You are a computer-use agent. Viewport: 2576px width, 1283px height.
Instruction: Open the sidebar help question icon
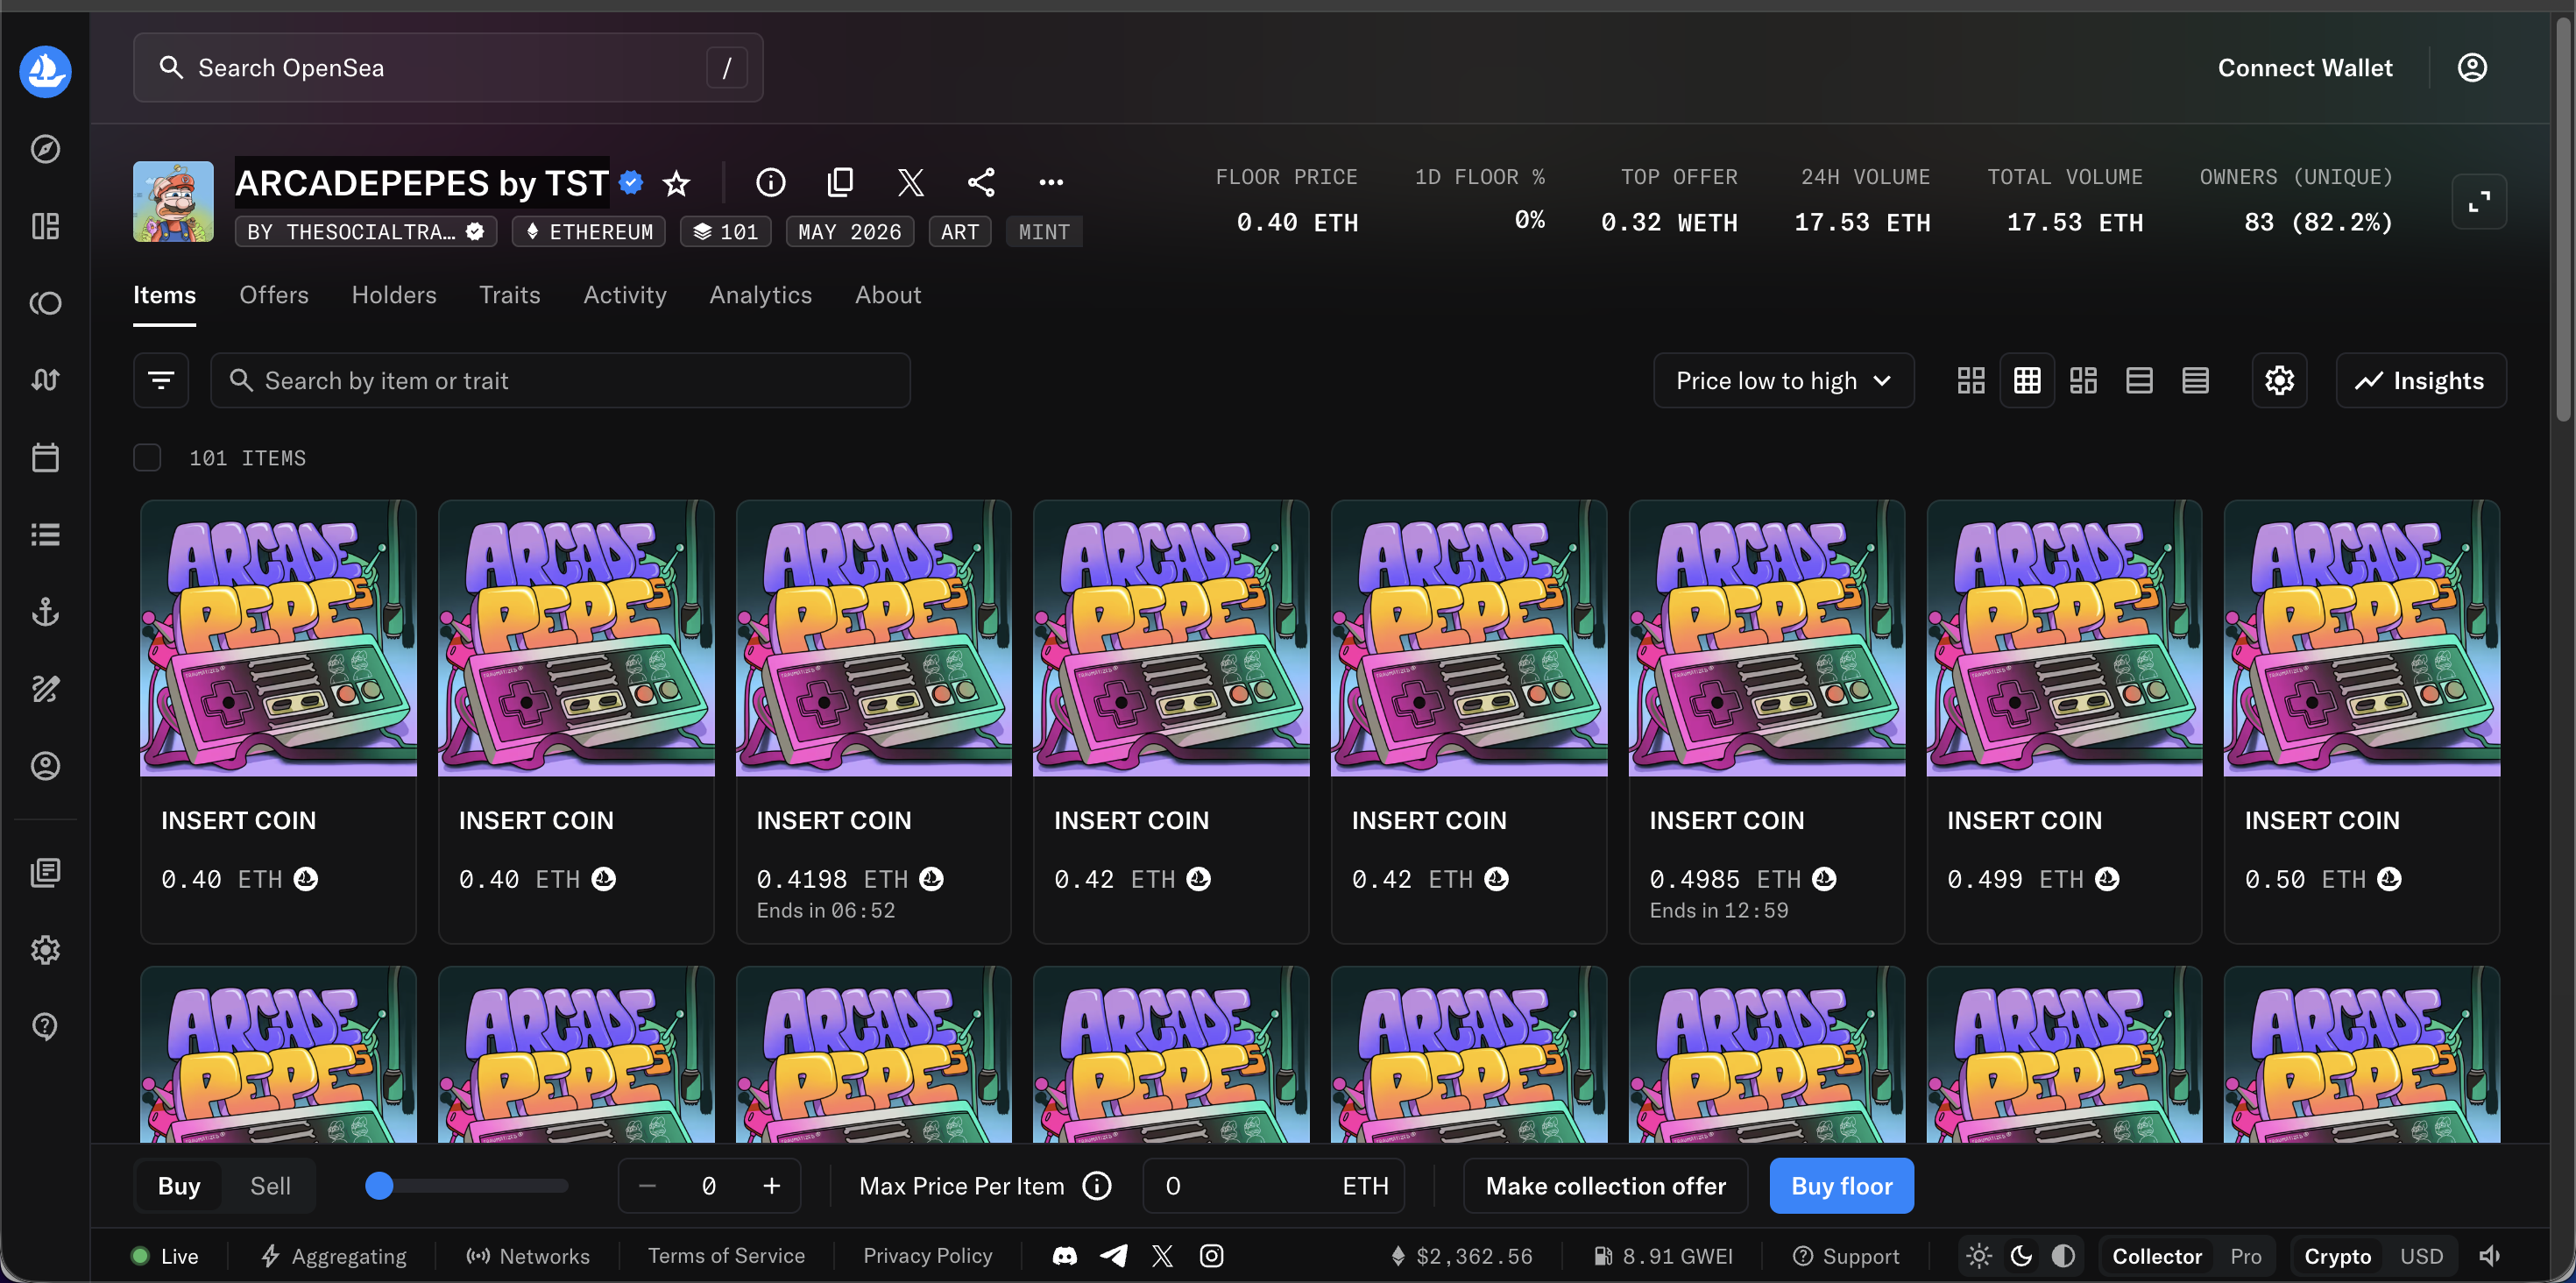[45, 1026]
